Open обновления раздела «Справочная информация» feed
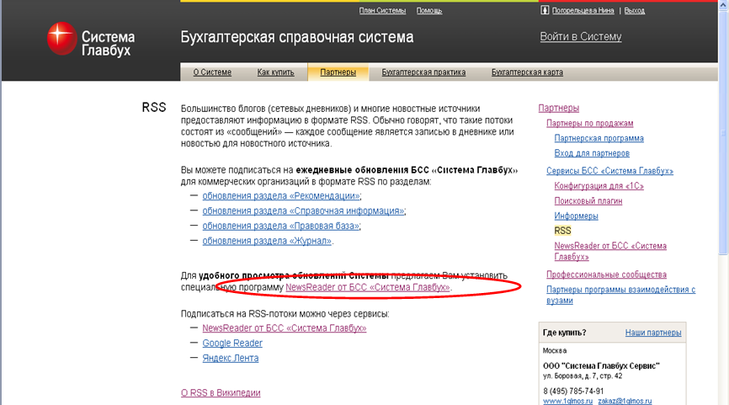 [x=303, y=210]
